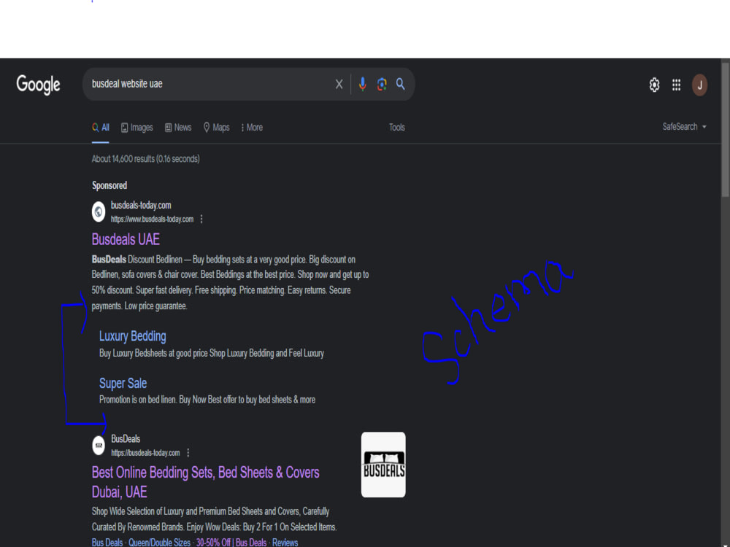The width and height of the screenshot is (730, 547).
Task: Start voice search with the microphone icon
Action: click(363, 84)
